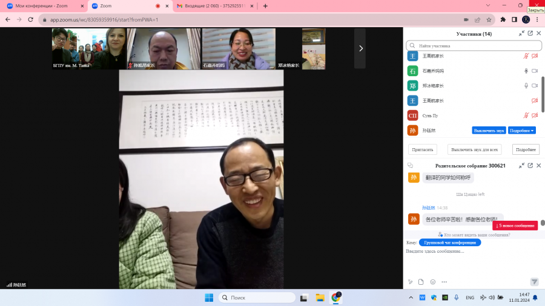Toggle the microphone for 石嘉乔妈妈
Image resolution: width=545 pixels, height=306 pixels.
[526, 71]
